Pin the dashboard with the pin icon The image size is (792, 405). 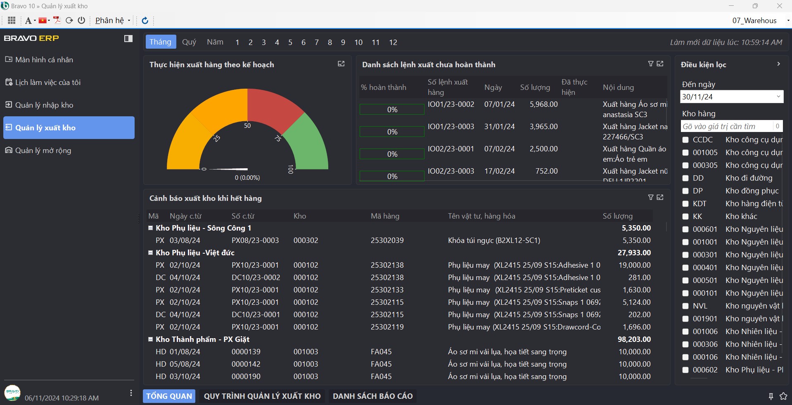[771, 396]
